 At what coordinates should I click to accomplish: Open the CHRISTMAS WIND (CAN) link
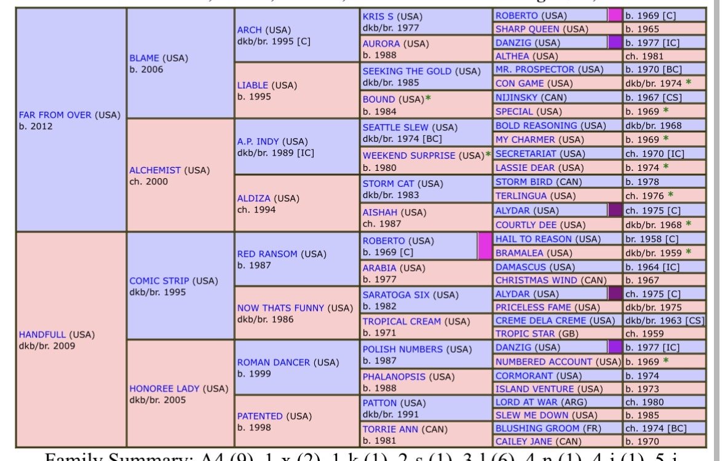click(536, 280)
